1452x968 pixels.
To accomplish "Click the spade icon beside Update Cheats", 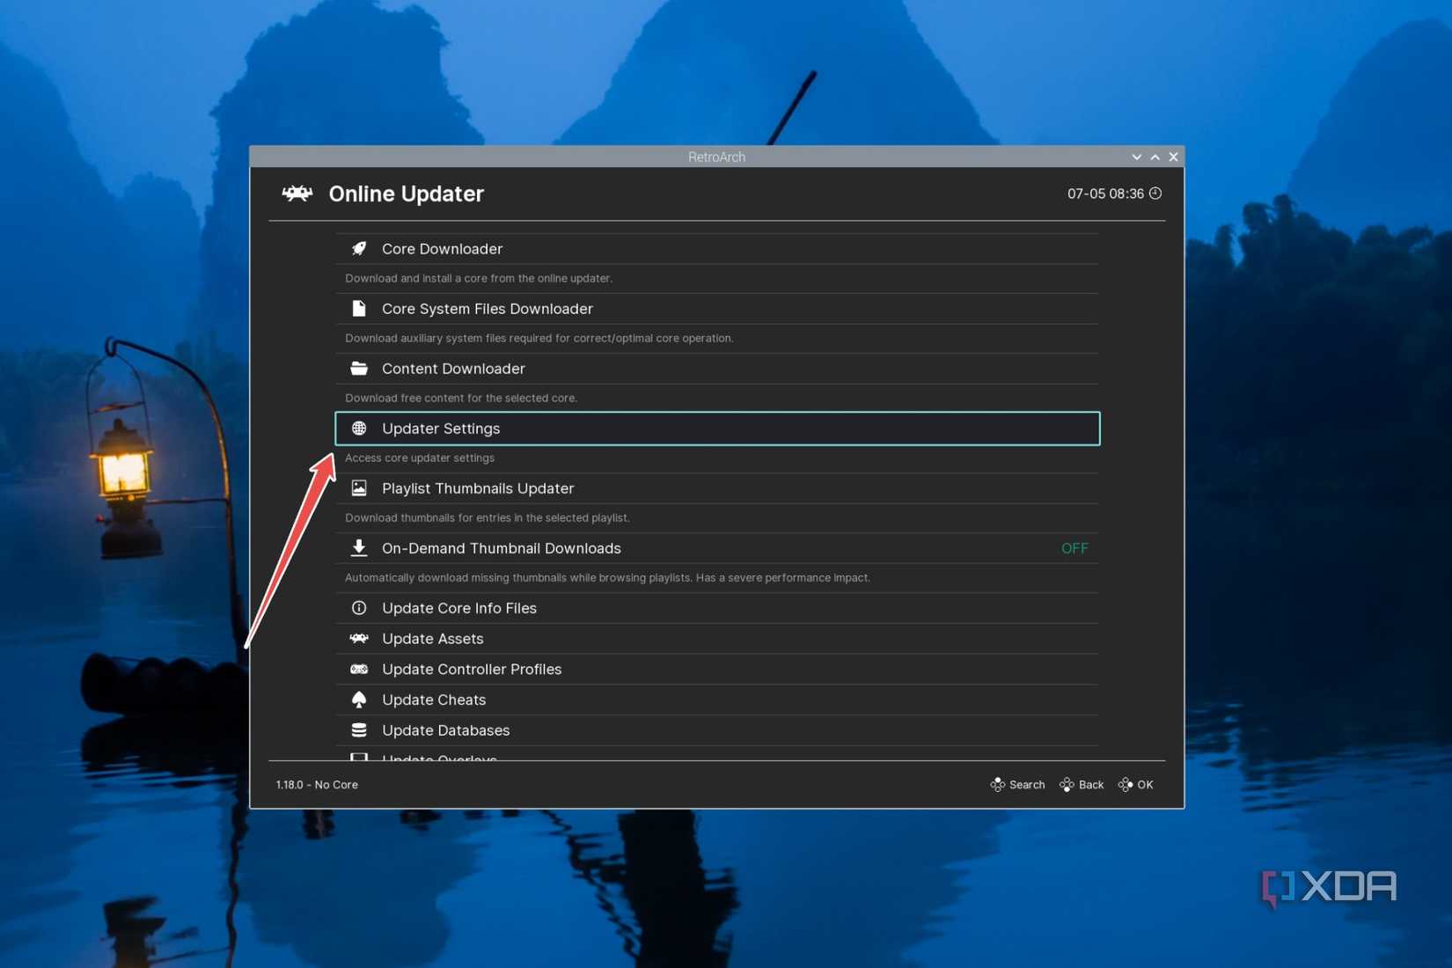I will [x=359, y=699].
